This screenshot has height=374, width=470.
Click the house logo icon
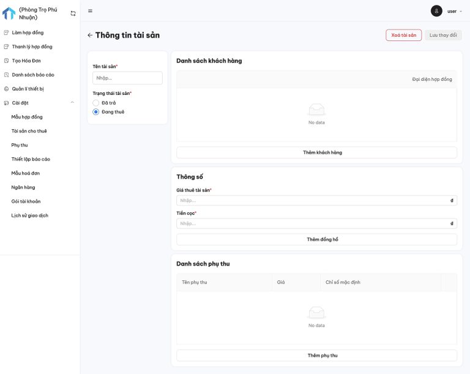click(x=9, y=13)
